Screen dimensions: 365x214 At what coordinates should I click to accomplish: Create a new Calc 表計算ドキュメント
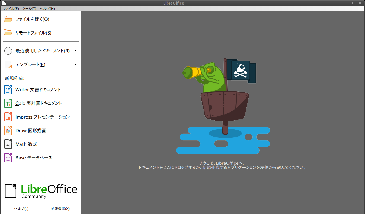[x=39, y=103]
